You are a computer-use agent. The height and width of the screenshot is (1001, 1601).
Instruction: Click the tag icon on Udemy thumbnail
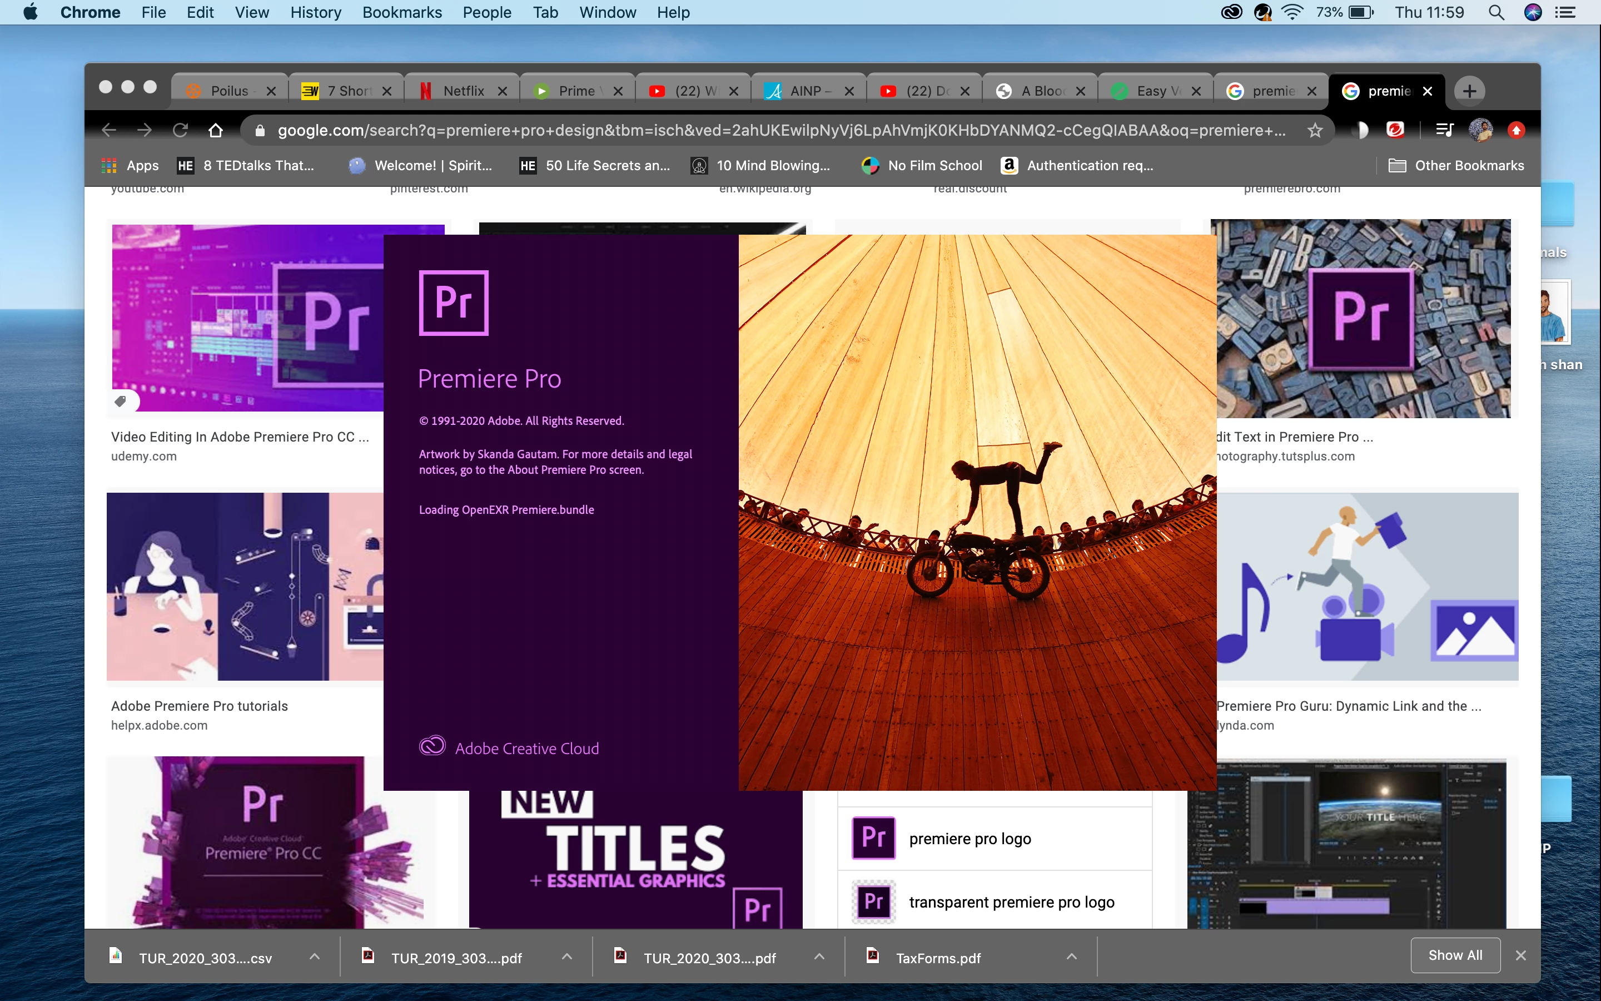(x=121, y=400)
